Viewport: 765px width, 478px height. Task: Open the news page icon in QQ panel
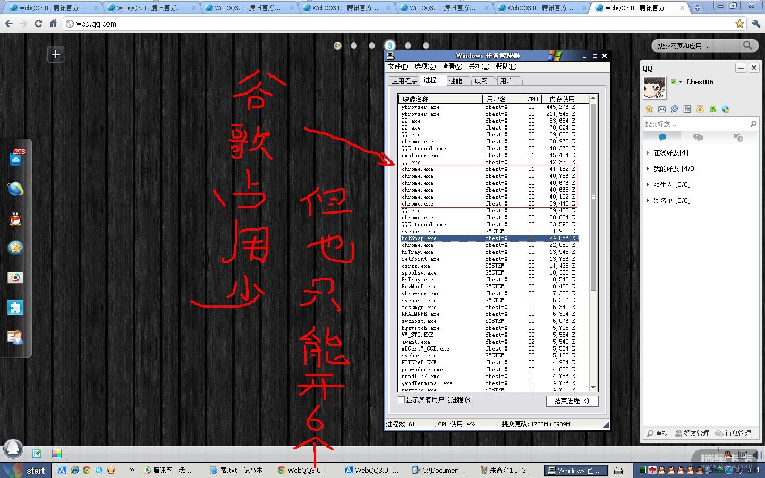(687, 109)
